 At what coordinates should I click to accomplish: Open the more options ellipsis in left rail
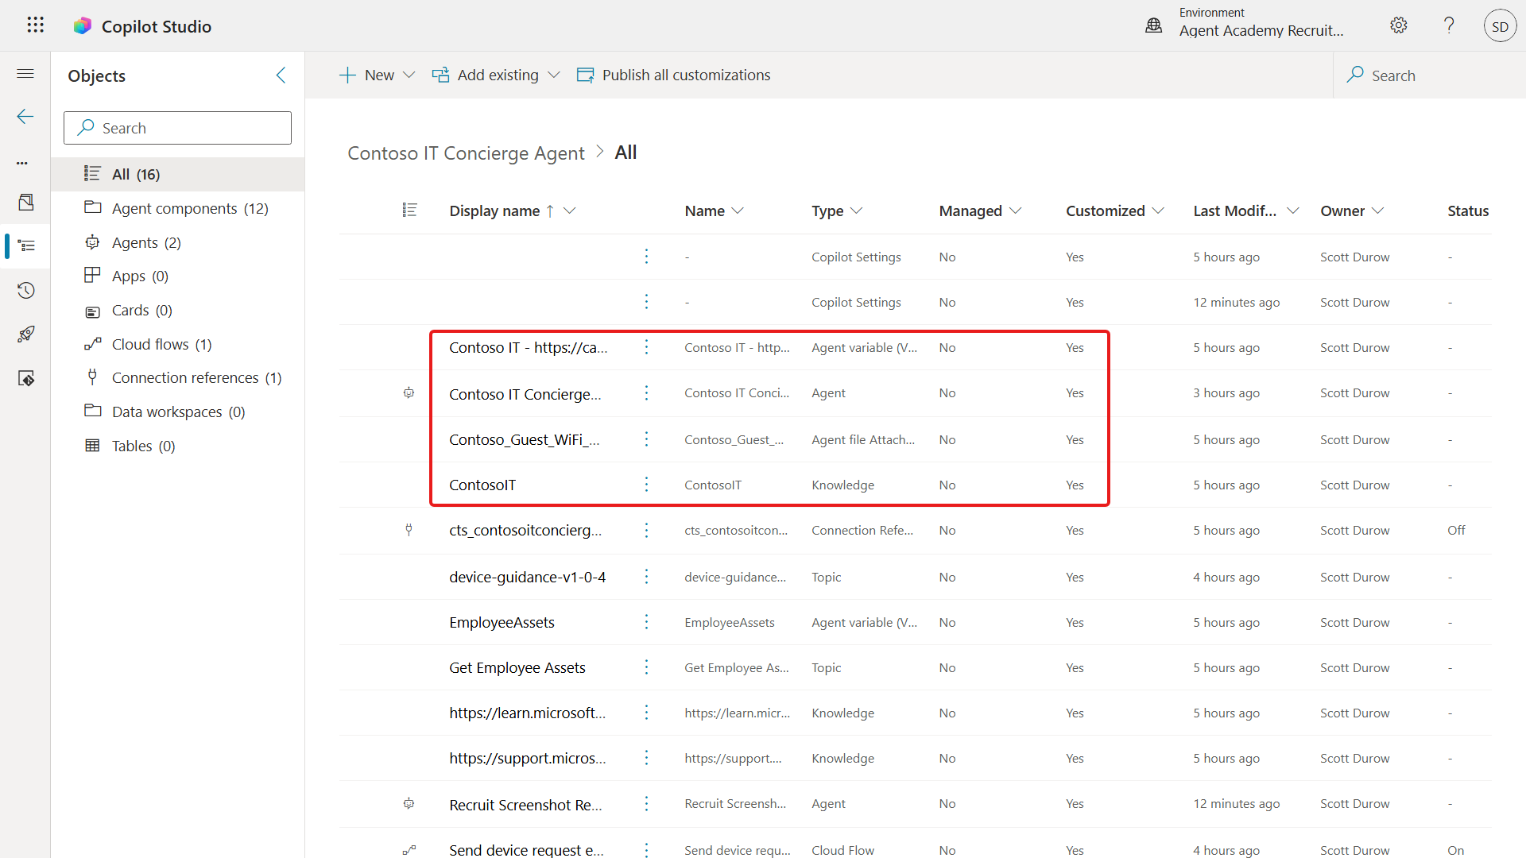coord(22,163)
